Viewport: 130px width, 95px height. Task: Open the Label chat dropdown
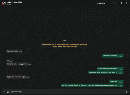pos(102,3)
